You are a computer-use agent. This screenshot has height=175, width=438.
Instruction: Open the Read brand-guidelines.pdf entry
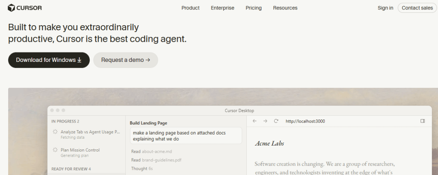(157, 160)
